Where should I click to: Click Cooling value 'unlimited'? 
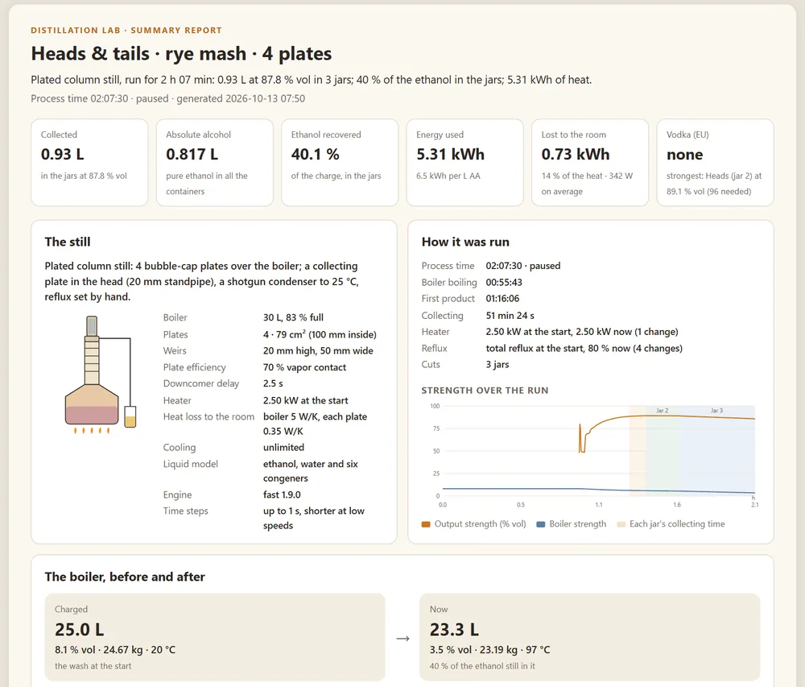(x=283, y=447)
